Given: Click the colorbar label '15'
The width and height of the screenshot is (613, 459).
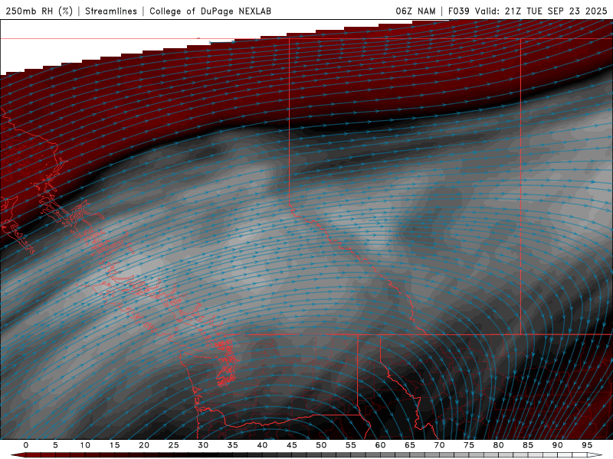Looking at the screenshot, I should pyautogui.click(x=114, y=445).
